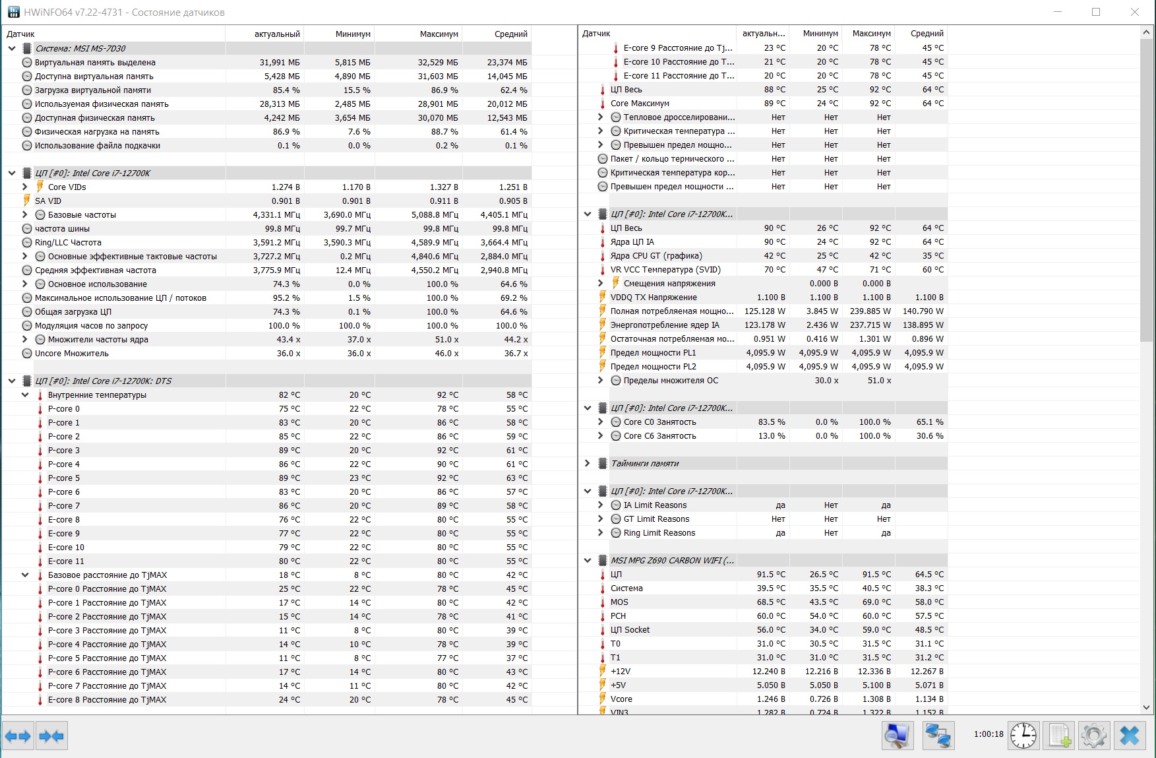This screenshot has height=758, width=1156.
Task: Expand Основные эффективные тактовые частоты
Action: [x=25, y=256]
